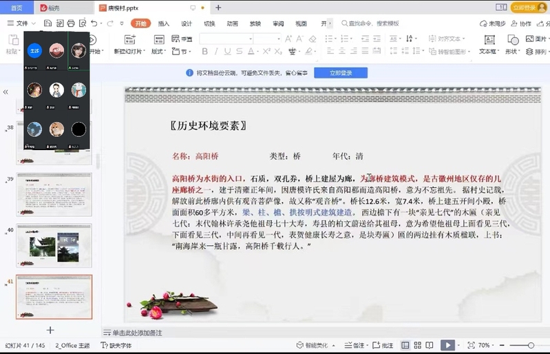
Task: Switch to slide sorter view icon
Action: (418, 345)
